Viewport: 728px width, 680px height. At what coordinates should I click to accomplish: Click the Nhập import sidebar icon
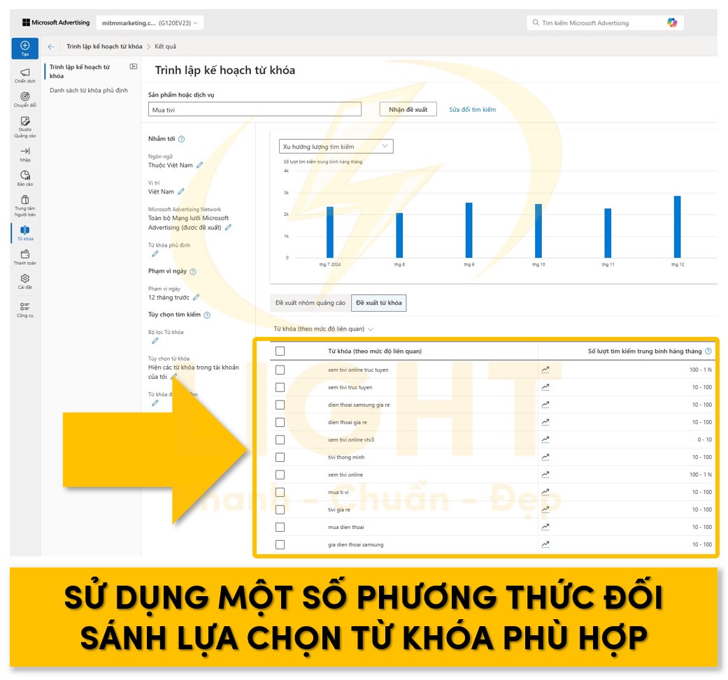(x=24, y=154)
